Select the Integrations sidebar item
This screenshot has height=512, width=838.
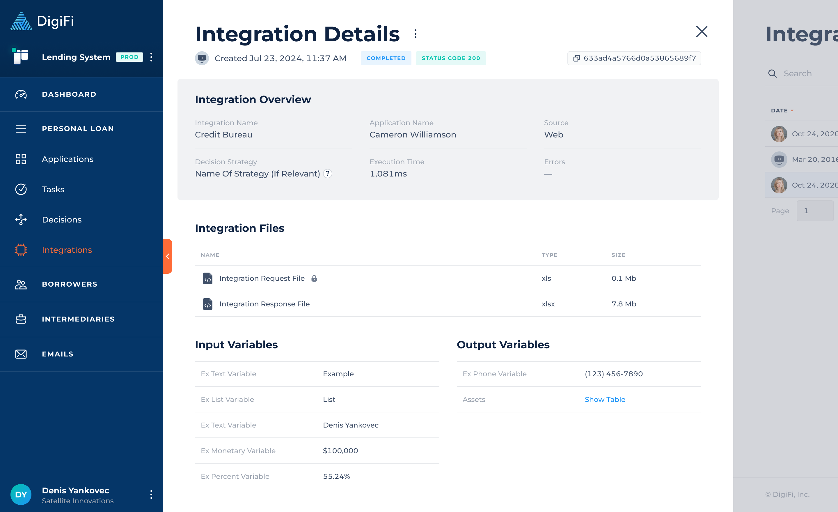(67, 250)
